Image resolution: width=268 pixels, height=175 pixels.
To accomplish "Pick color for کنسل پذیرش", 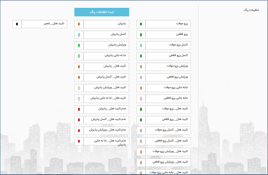I will pyautogui.click(x=79, y=35).
